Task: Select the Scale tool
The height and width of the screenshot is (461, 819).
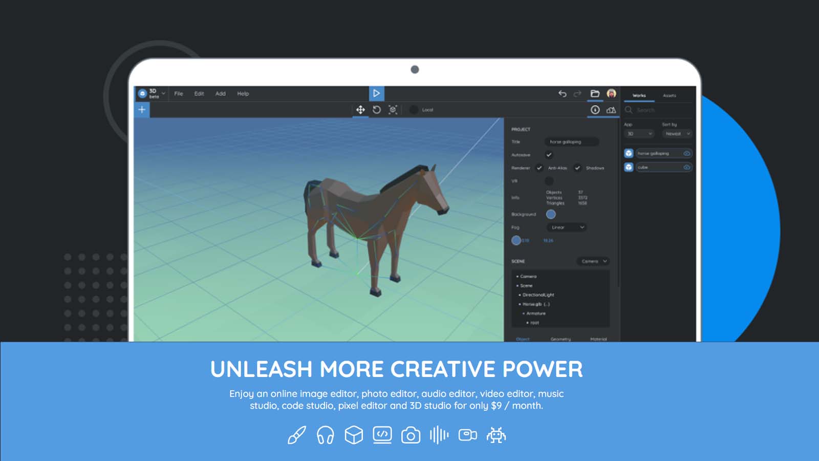Action: click(393, 109)
